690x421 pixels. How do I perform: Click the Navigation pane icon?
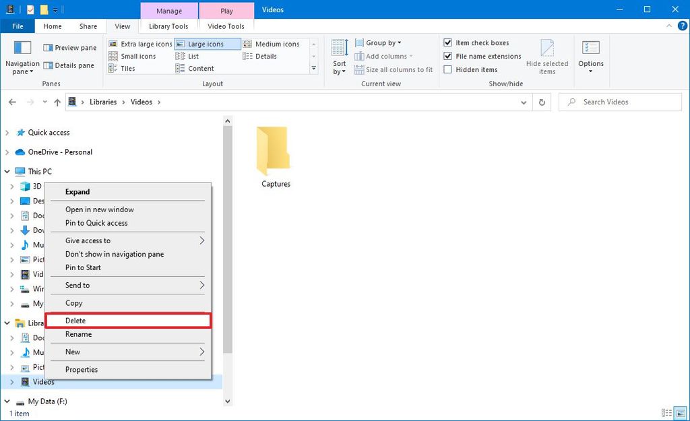click(x=22, y=57)
